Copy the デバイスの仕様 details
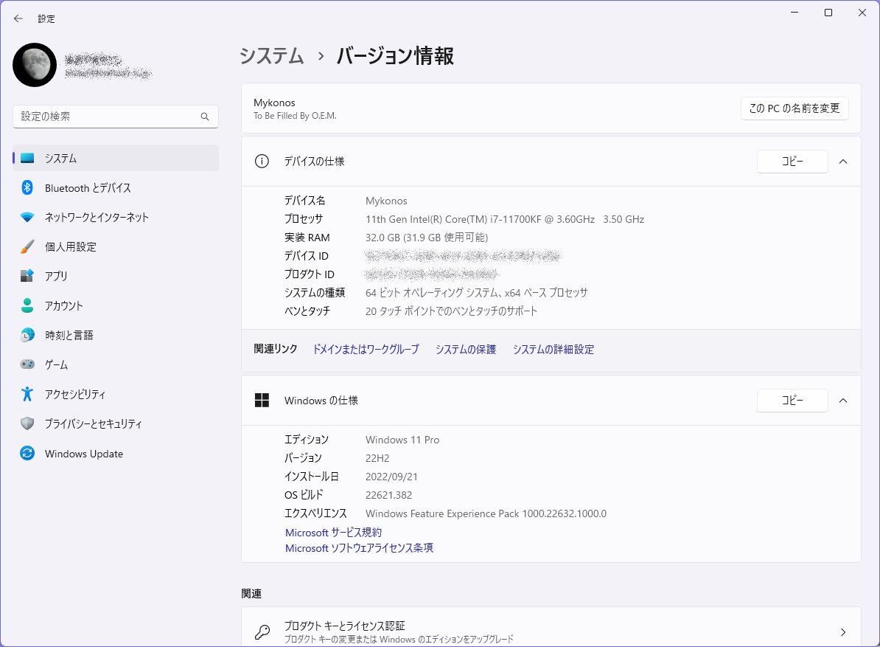 pyautogui.click(x=792, y=162)
